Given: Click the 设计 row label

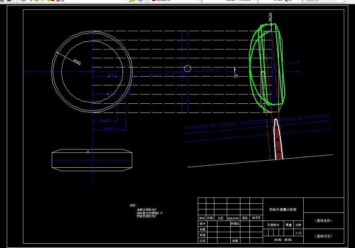Looking at the screenshot, I should coord(203,224).
